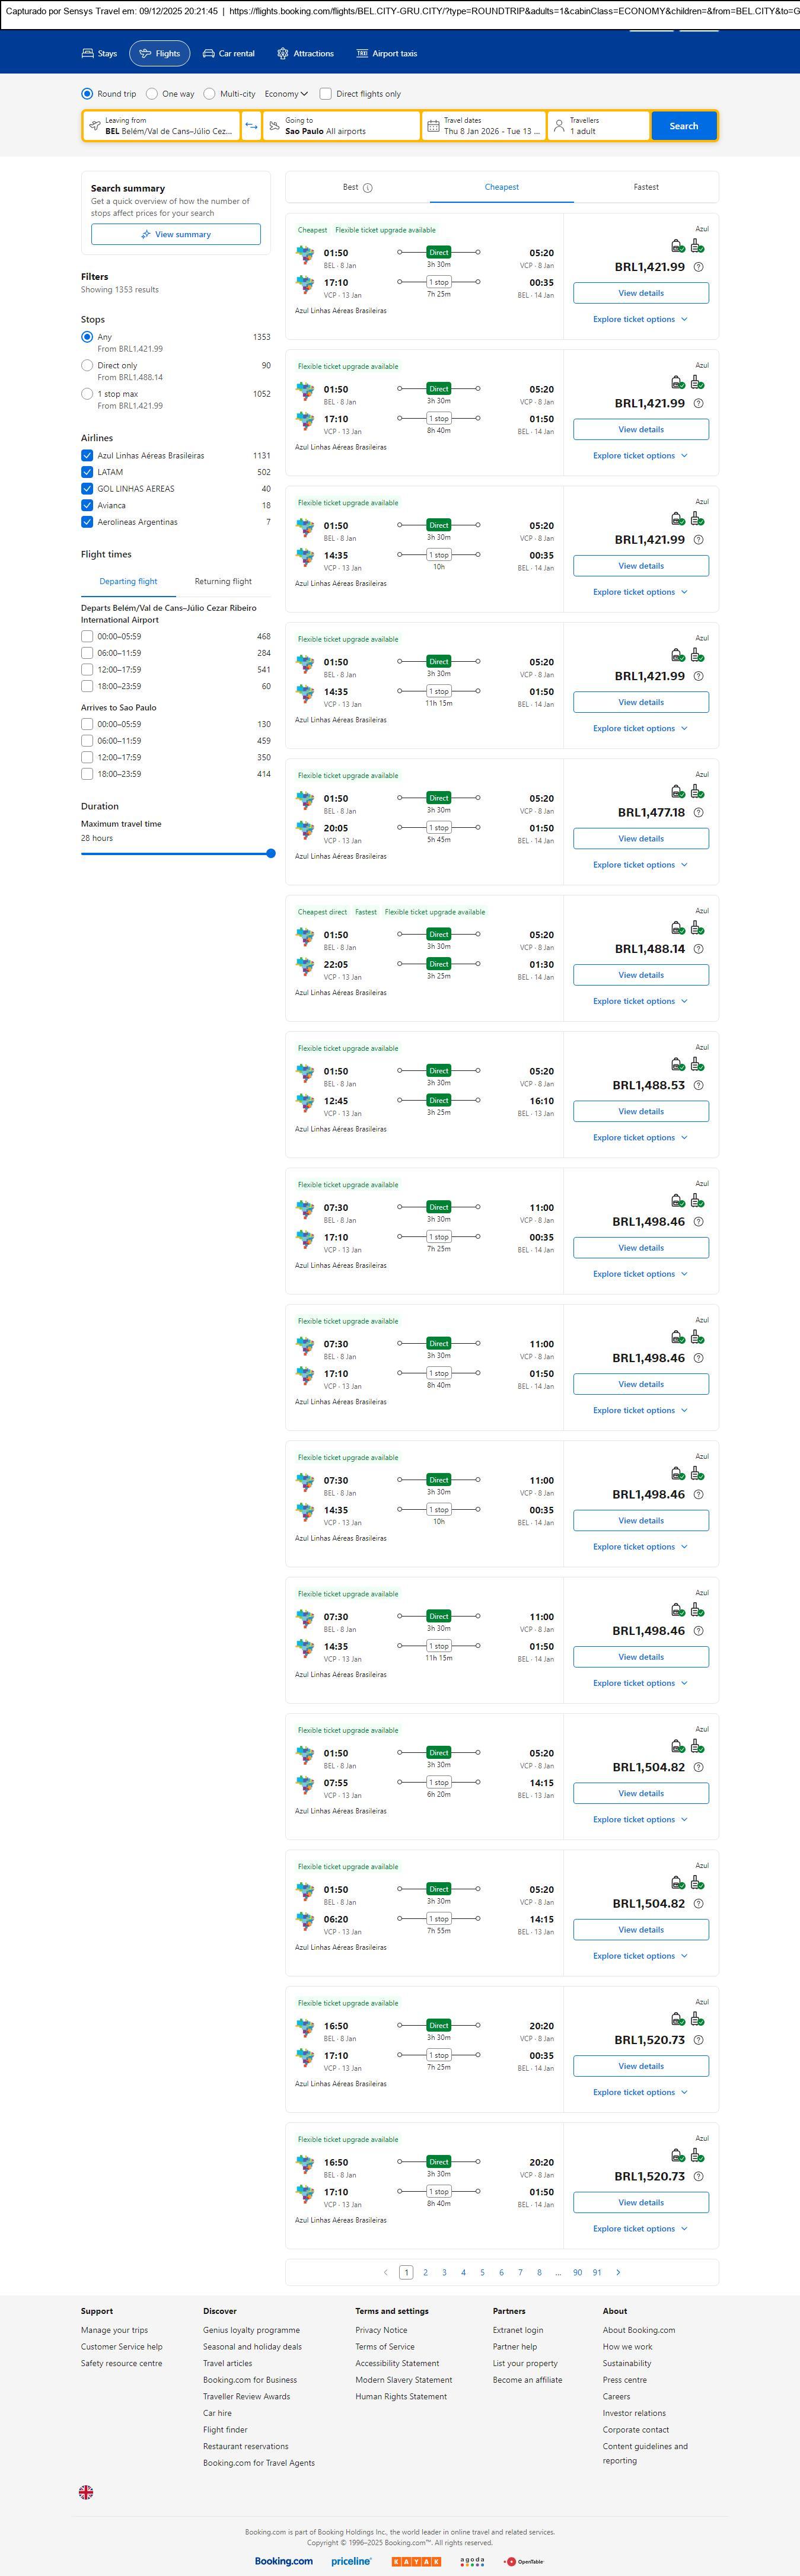Click the price info icon next to BRL1,488.14
Viewport: 800px width, 2576px height.
(x=698, y=949)
